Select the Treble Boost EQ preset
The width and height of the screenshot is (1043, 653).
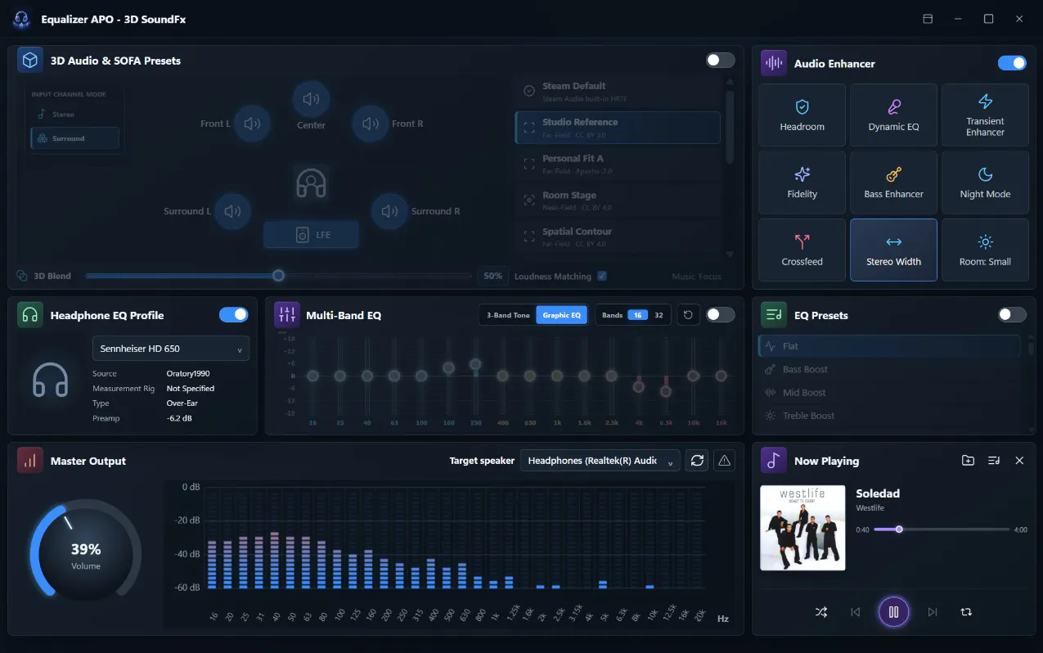(889, 416)
